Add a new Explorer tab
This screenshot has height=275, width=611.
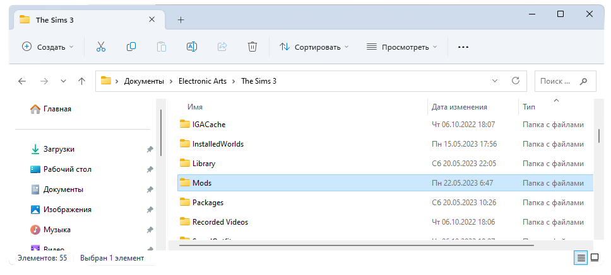(x=181, y=20)
